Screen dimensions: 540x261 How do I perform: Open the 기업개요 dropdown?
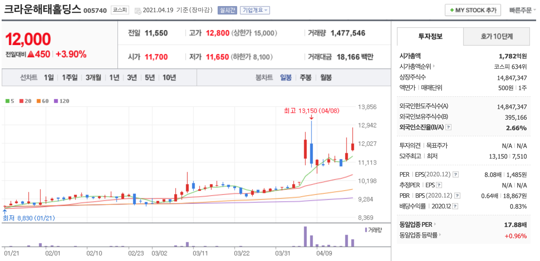click(255, 10)
